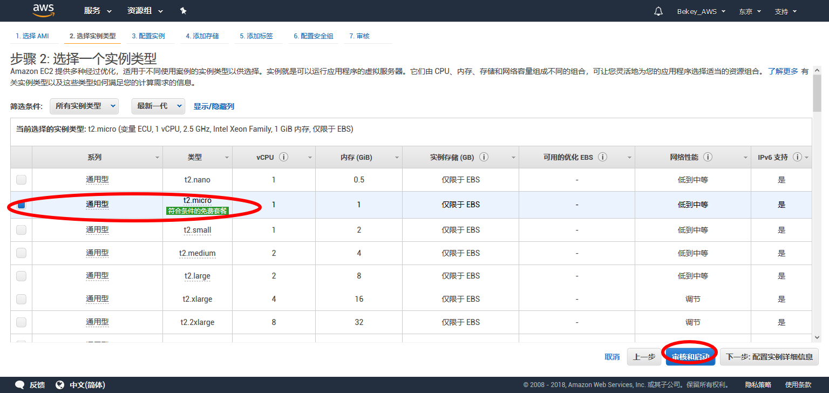Open feedback via the chat bubble icon
Screen dimensions: 829x393
point(19,384)
